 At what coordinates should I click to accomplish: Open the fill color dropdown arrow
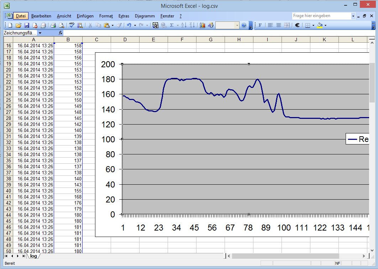click(x=325, y=25)
